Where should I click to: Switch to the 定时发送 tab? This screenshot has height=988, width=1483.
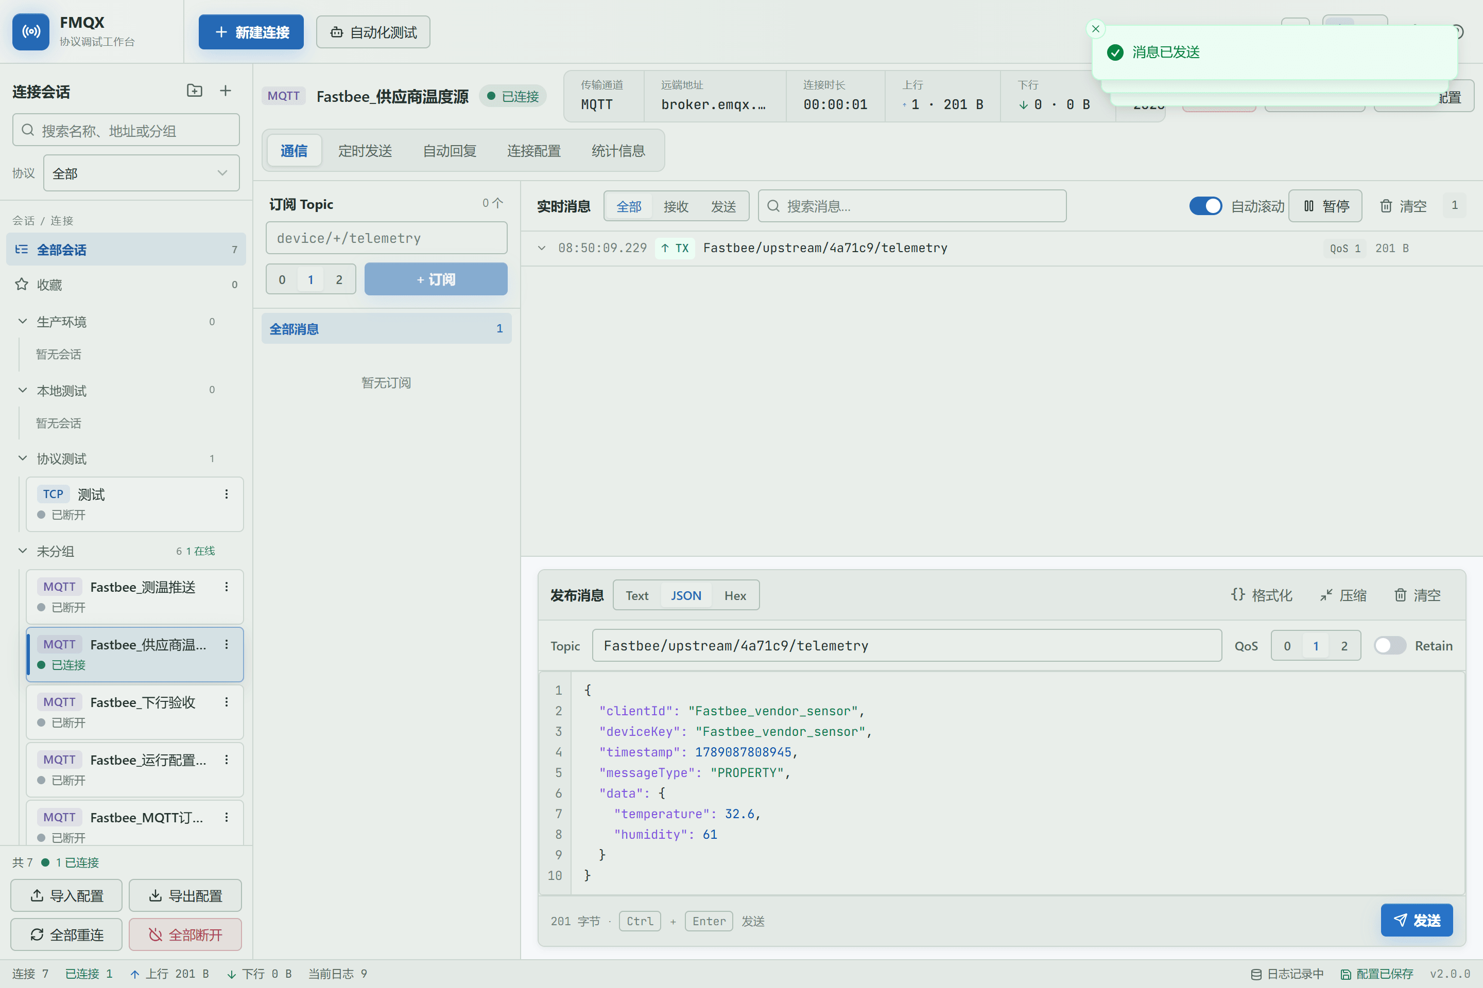(x=365, y=151)
